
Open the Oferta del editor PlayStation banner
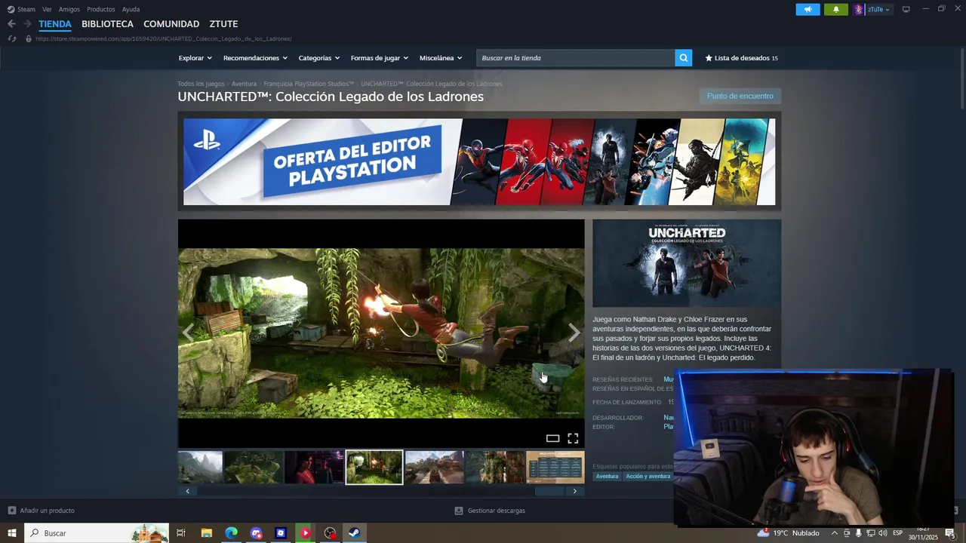(479, 161)
